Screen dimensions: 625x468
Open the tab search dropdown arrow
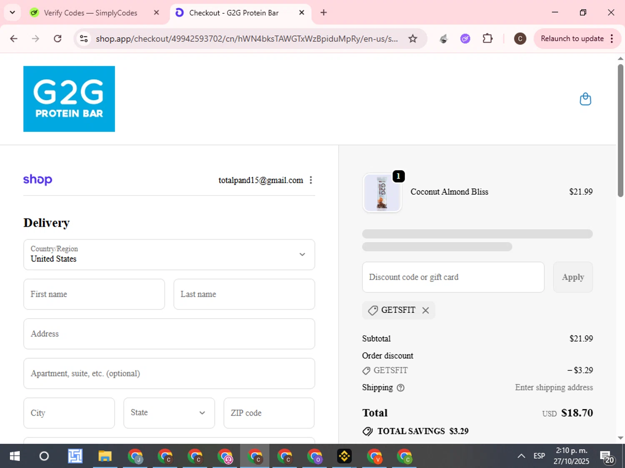click(x=12, y=12)
